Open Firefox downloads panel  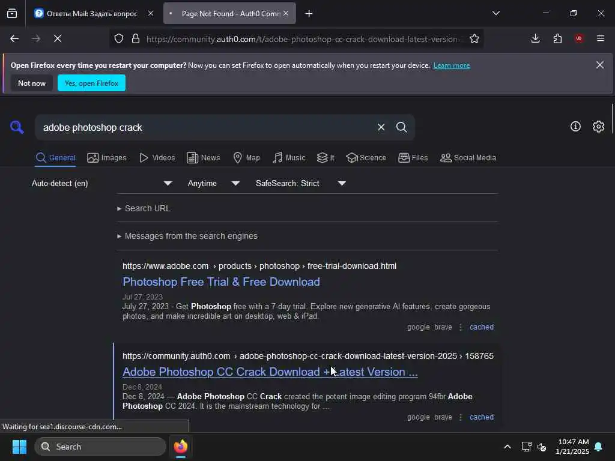click(535, 38)
